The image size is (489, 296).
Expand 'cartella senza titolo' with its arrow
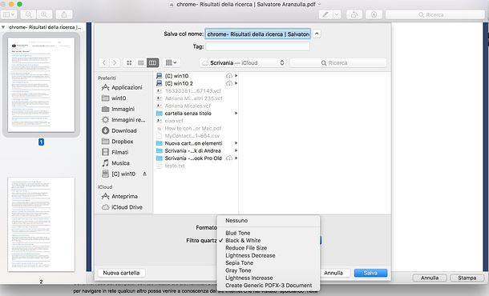236,114
